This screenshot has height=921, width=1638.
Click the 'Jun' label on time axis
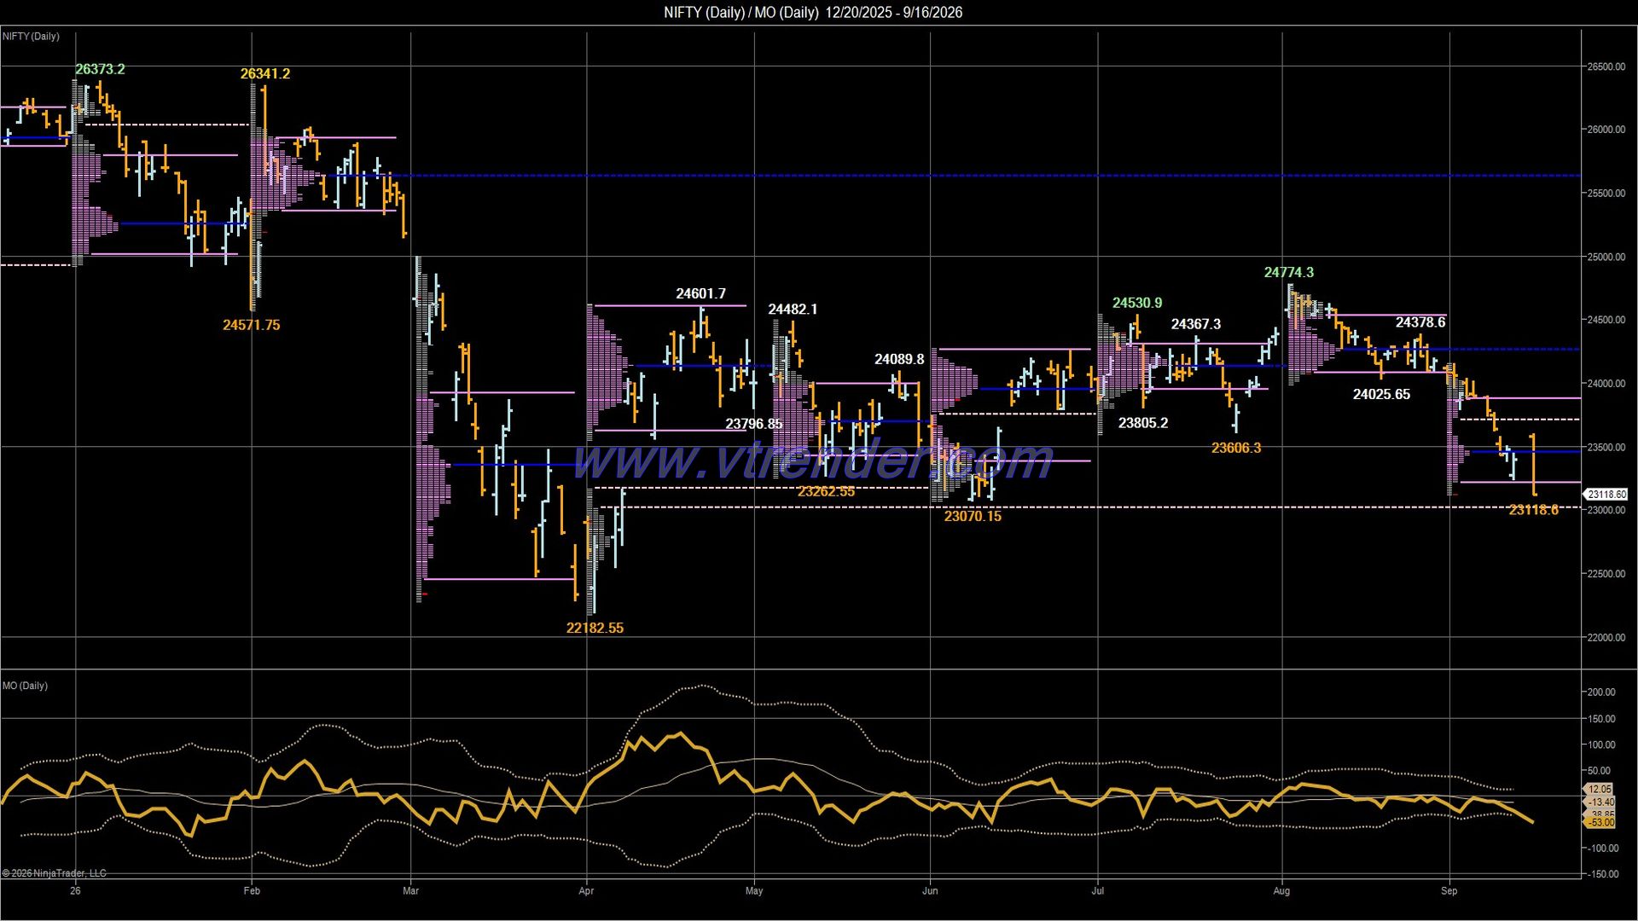click(x=930, y=891)
